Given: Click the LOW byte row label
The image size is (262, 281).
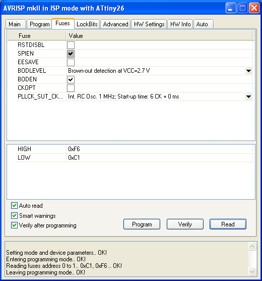Looking at the screenshot, I should pos(24,158).
